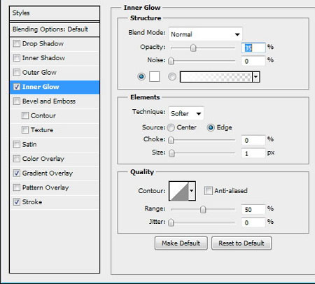
Task: Click the Noise slider handle
Action: click(x=171, y=61)
